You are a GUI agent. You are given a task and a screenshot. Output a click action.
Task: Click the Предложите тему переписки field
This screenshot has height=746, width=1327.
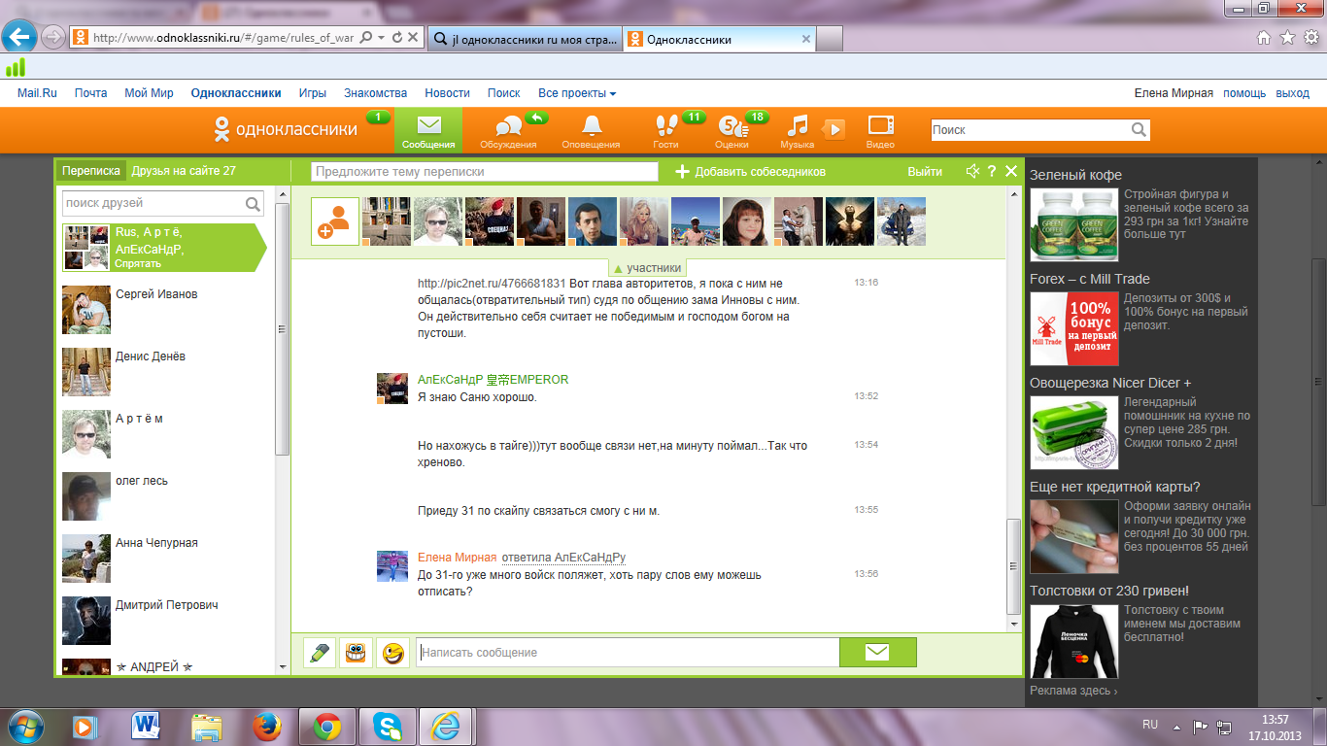[485, 172]
